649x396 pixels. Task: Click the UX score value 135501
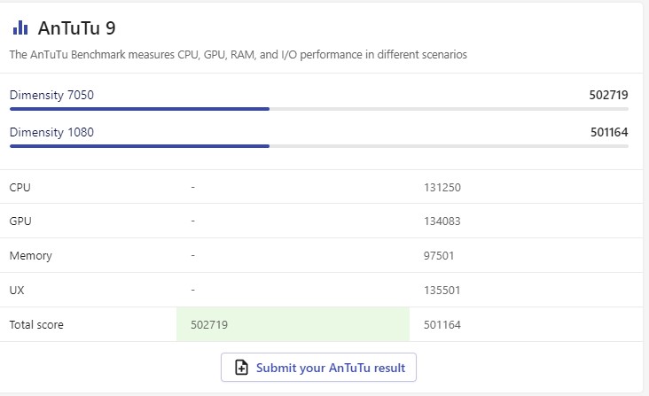(442, 290)
